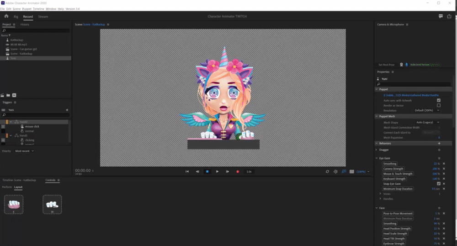Toggle the camera input icon
This screenshot has height=246, width=457.
[x=401, y=65]
